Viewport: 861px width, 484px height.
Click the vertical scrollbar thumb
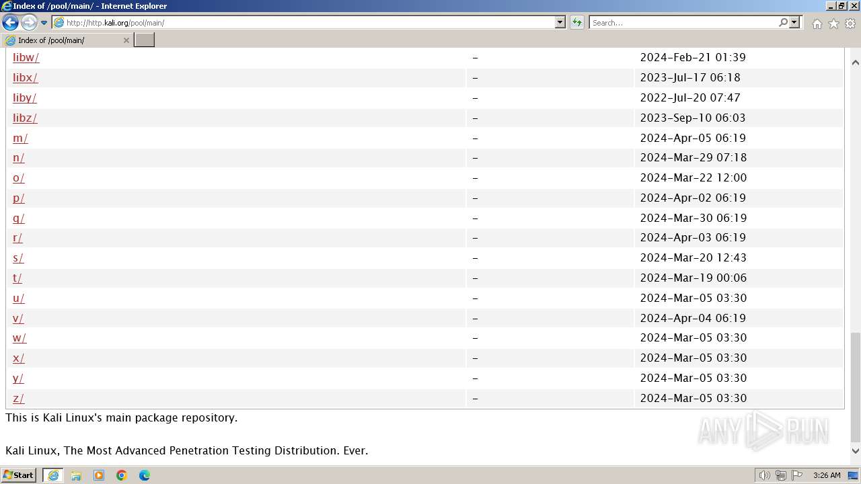pyautogui.click(x=856, y=387)
